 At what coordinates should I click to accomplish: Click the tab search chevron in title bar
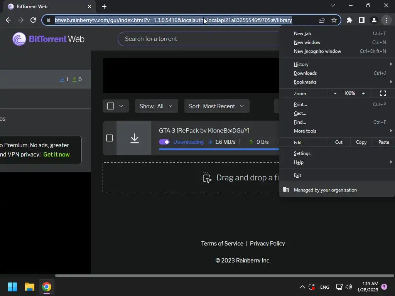click(x=333, y=5)
